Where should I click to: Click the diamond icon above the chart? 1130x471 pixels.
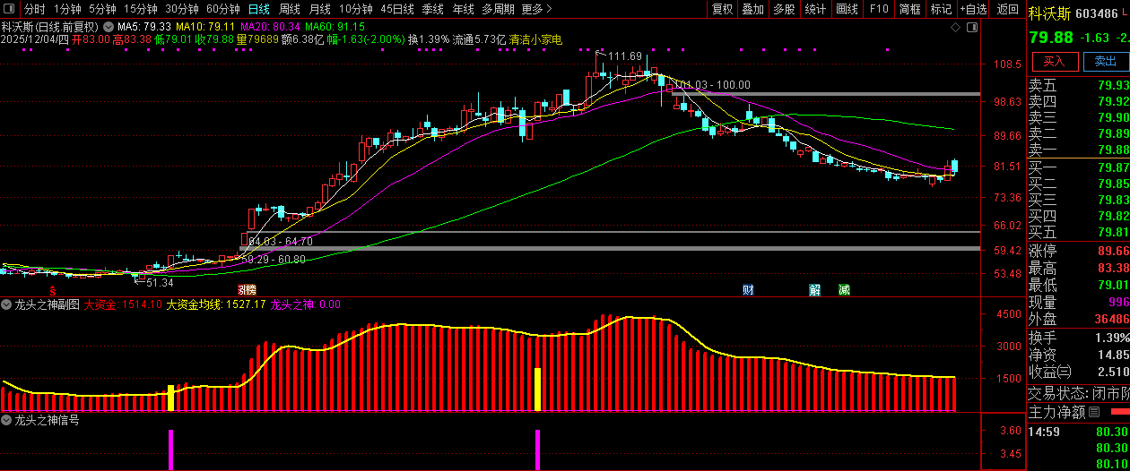pos(956,28)
